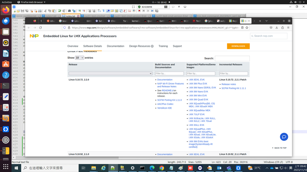Go back in Firefox navigation

pyautogui.click(x=29, y=28)
